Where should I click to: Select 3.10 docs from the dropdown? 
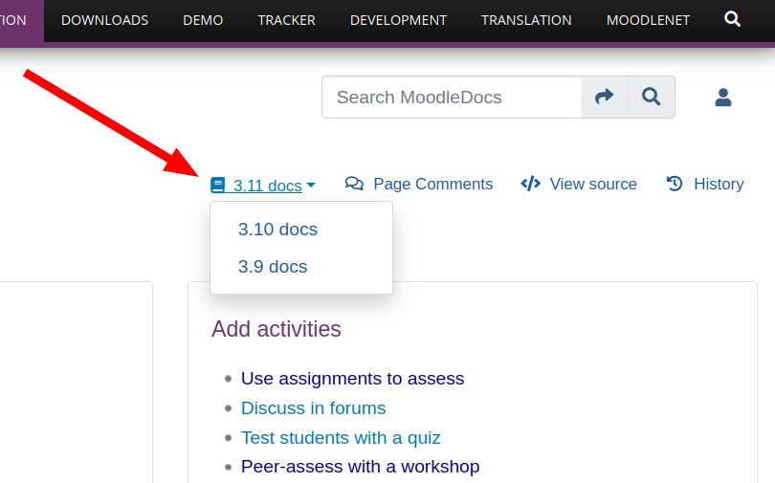coord(277,230)
